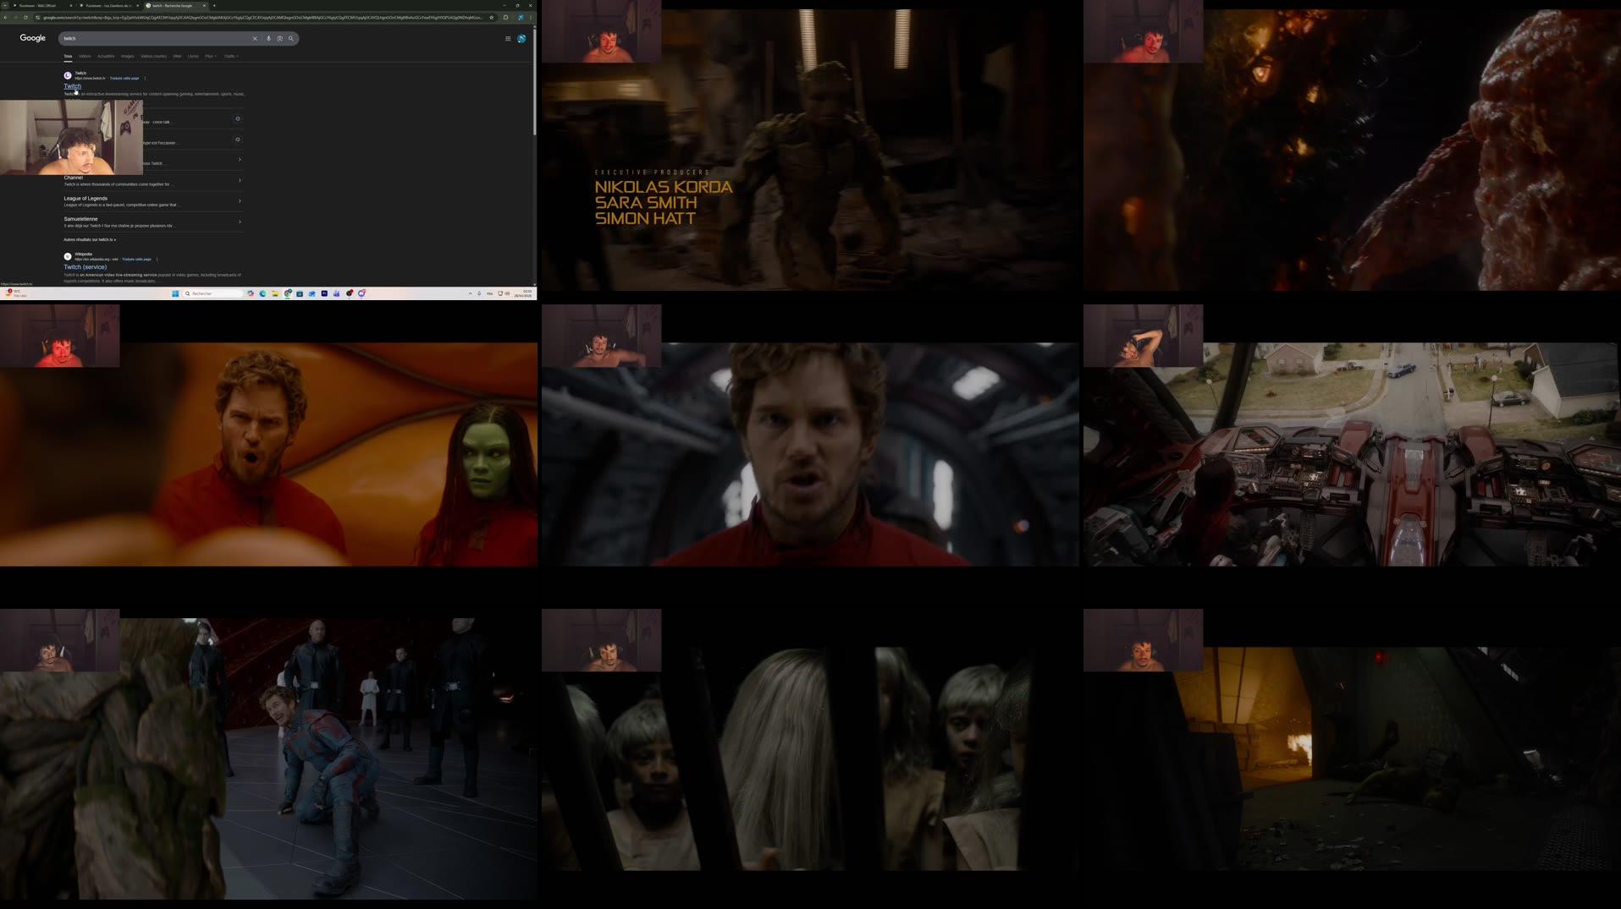Open the Google apps grid icon
Screen dimensions: 1621x909
pos(508,38)
